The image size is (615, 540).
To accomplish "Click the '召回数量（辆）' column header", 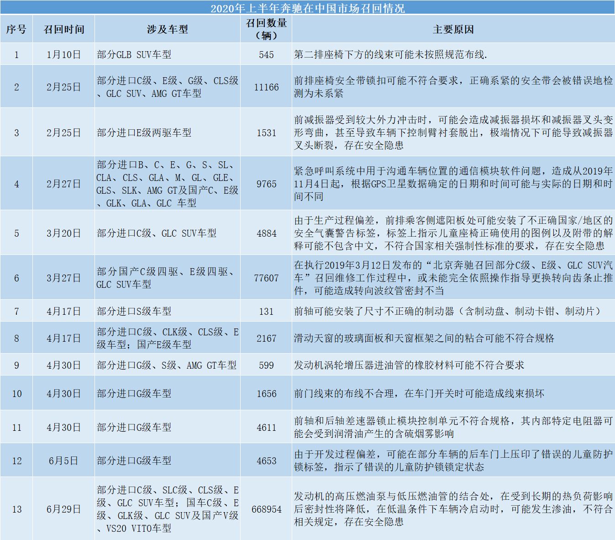I will [266, 29].
